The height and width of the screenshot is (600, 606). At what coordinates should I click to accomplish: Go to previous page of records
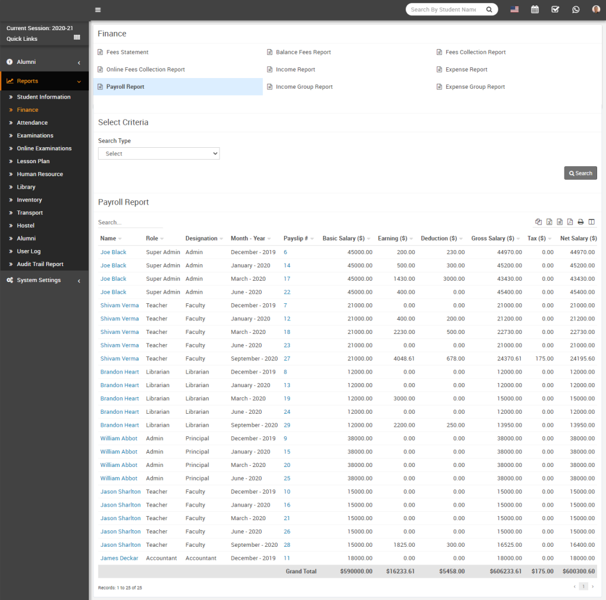coord(575,586)
